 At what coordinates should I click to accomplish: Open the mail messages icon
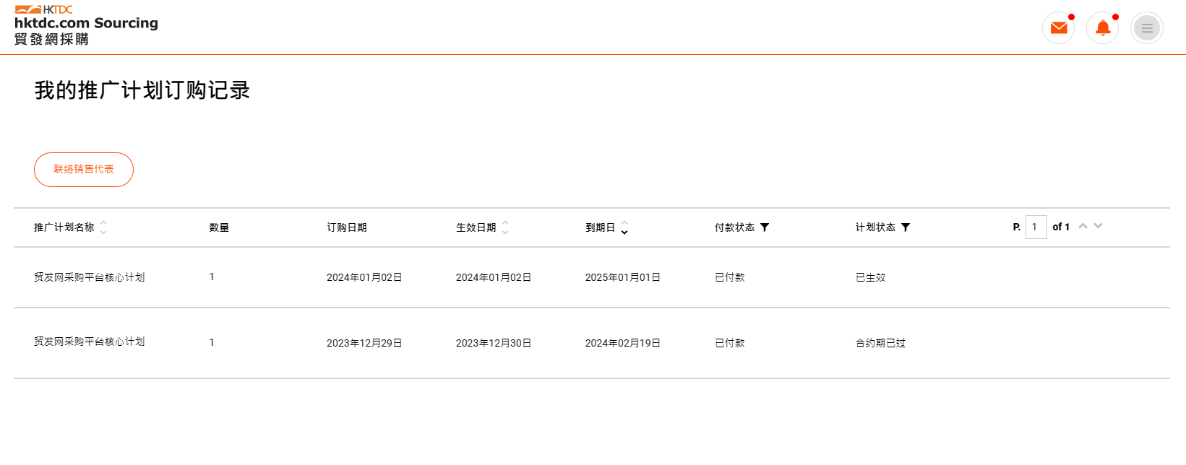click(x=1059, y=28)
